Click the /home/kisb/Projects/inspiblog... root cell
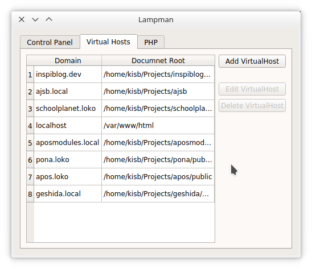 [x=158, y=75]
